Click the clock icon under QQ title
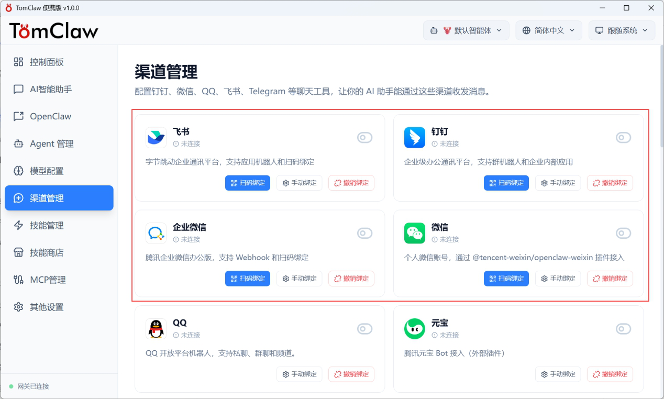 pos(176,335)
